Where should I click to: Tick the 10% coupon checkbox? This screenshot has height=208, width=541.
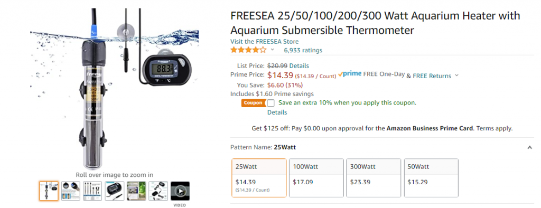click(x=271, y=103)
